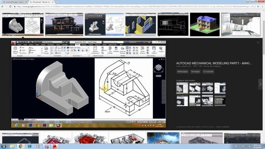Viewport: 265px width, 149px height.
Task: Open Windows Media Player from the taskbar
Action: pos(38,146)
